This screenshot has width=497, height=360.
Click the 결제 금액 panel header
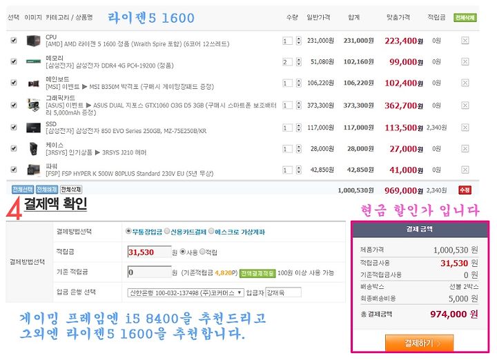(x=420, y=229)
